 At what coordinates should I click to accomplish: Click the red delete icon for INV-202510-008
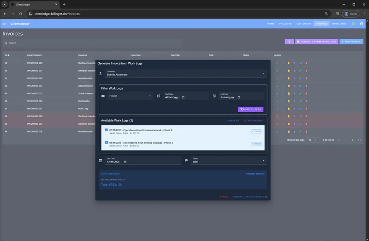click(306, 63)
